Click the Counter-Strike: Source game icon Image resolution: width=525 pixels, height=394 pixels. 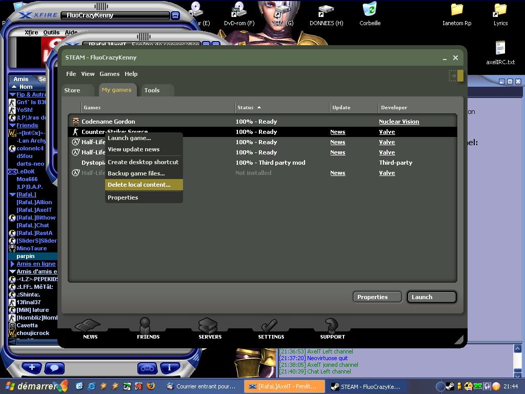pyautogui.click(x=76, y=132)
